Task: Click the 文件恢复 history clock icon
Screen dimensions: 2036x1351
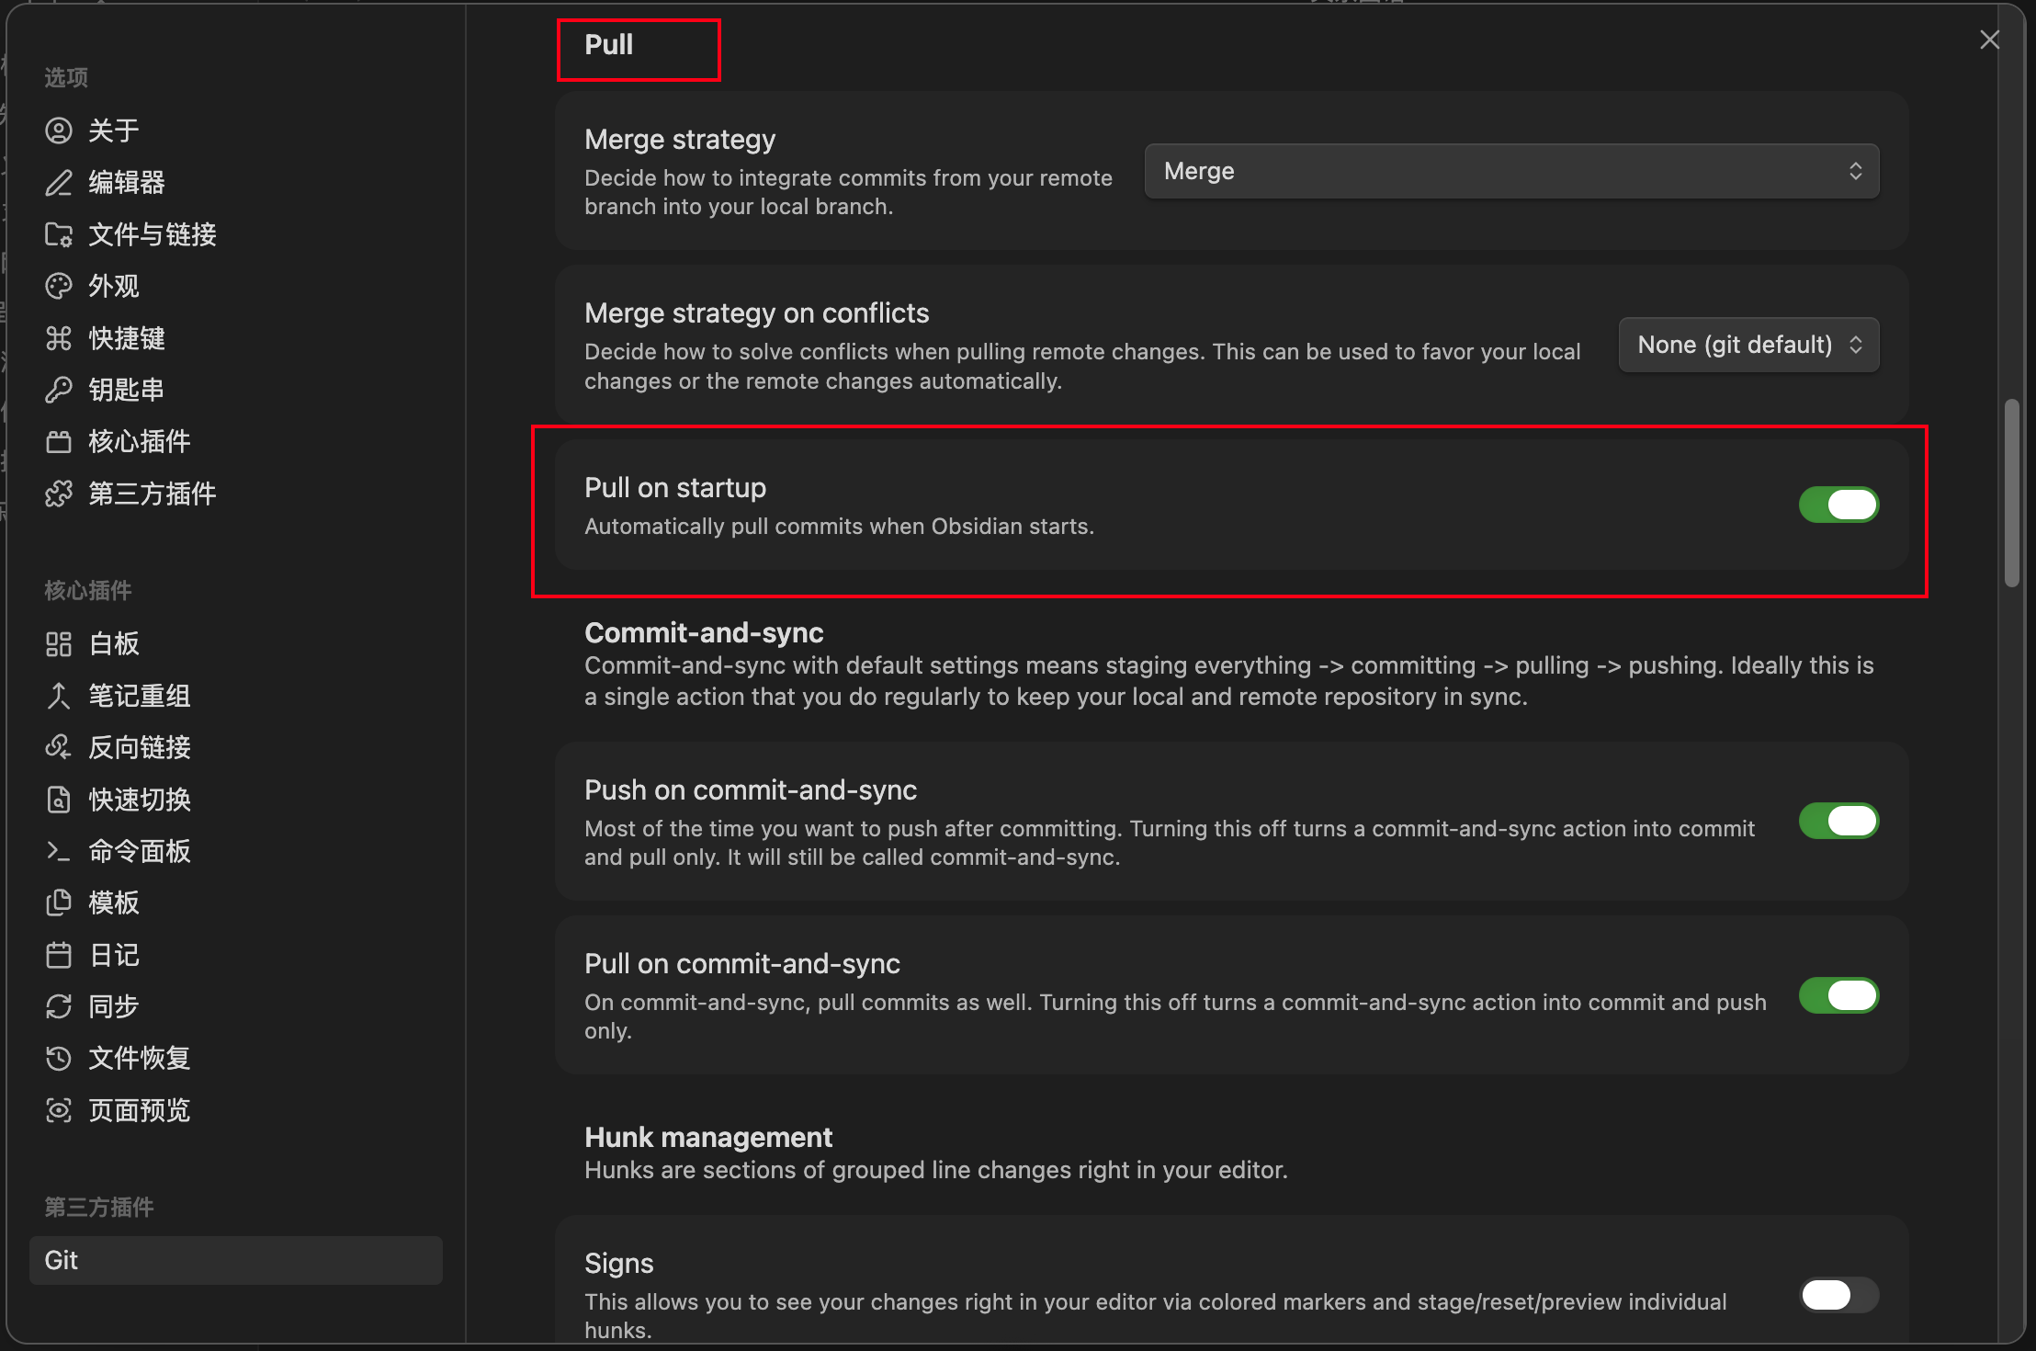Action: click(59, 1059)
